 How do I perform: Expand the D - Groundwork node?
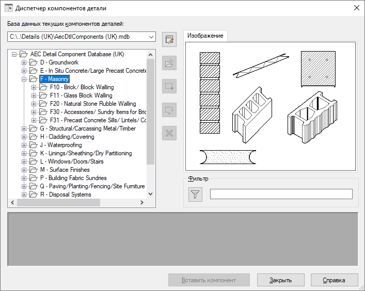coord(24,62)
